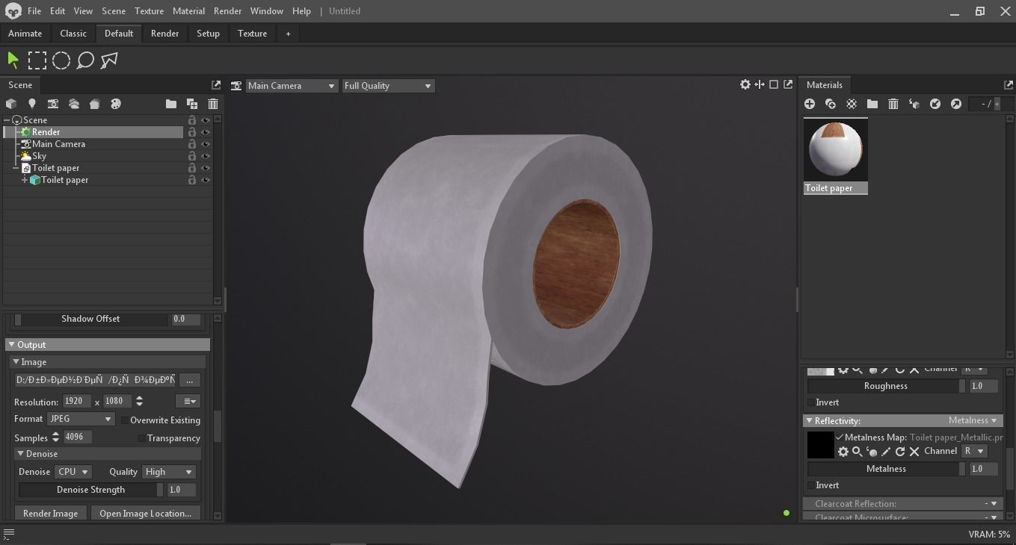The height and width of the screenshot is (545, 1016).
Task: Enable the Transparency checkbox in Output
Action: [x=142, y=438]
